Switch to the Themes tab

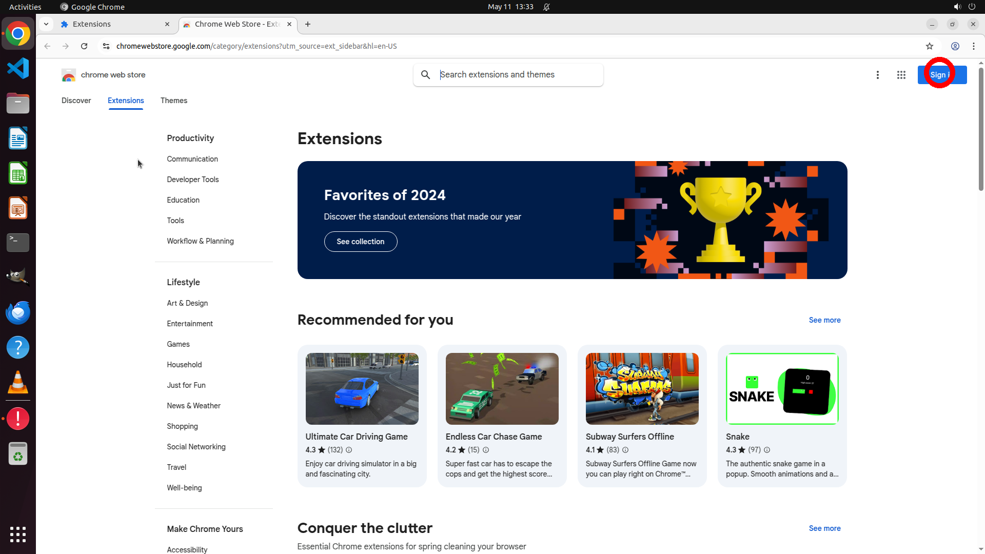[173, 101]
